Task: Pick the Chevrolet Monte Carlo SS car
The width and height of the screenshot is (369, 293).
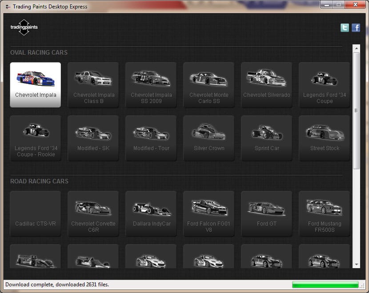Action: pyautogui.click(x=209, y=85)
